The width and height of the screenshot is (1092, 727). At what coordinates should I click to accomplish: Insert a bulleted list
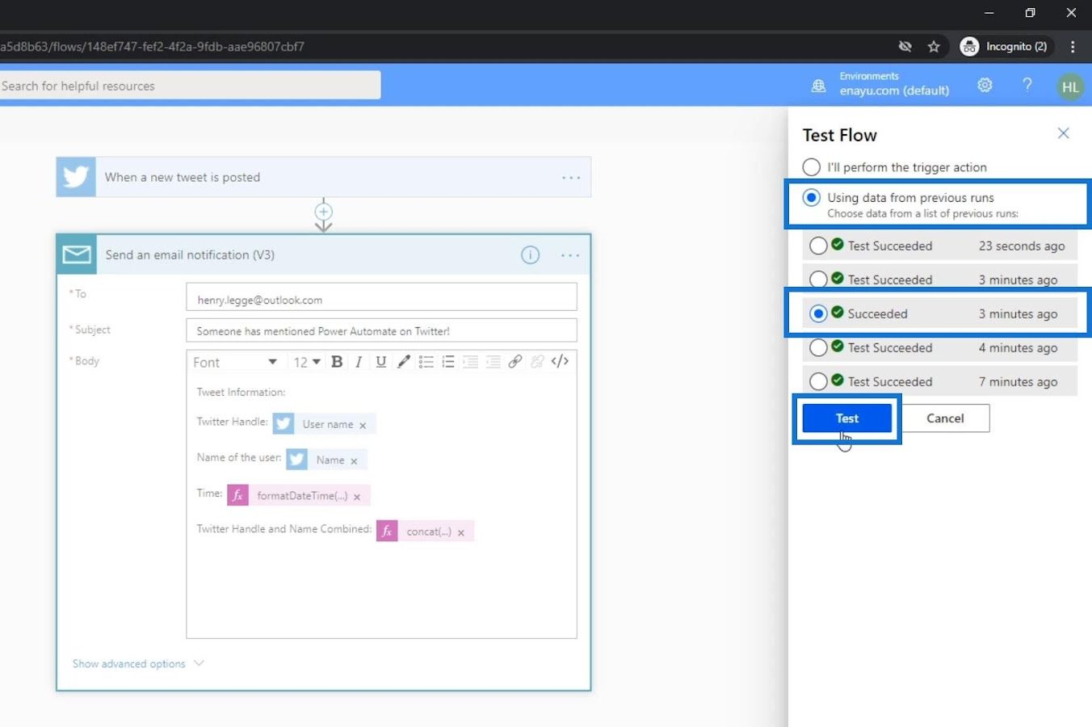(426, 362)
